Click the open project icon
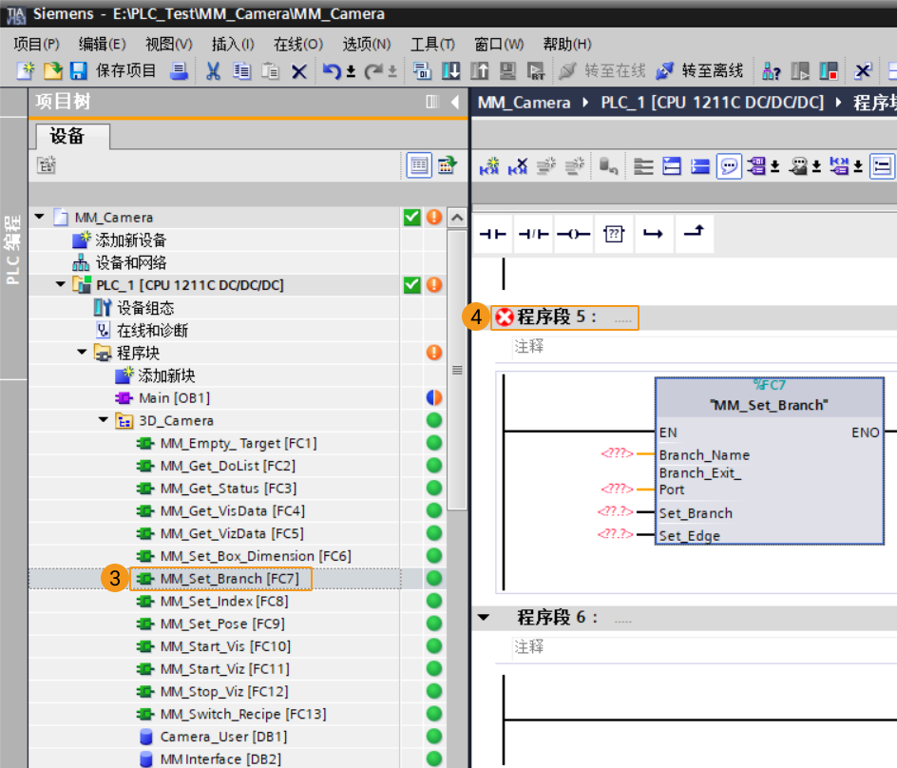The image size is (897, 768). 52,71
